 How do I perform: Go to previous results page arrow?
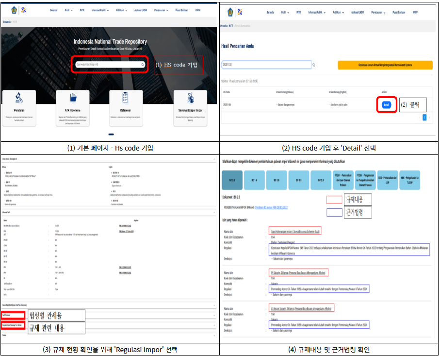point(420,118)
